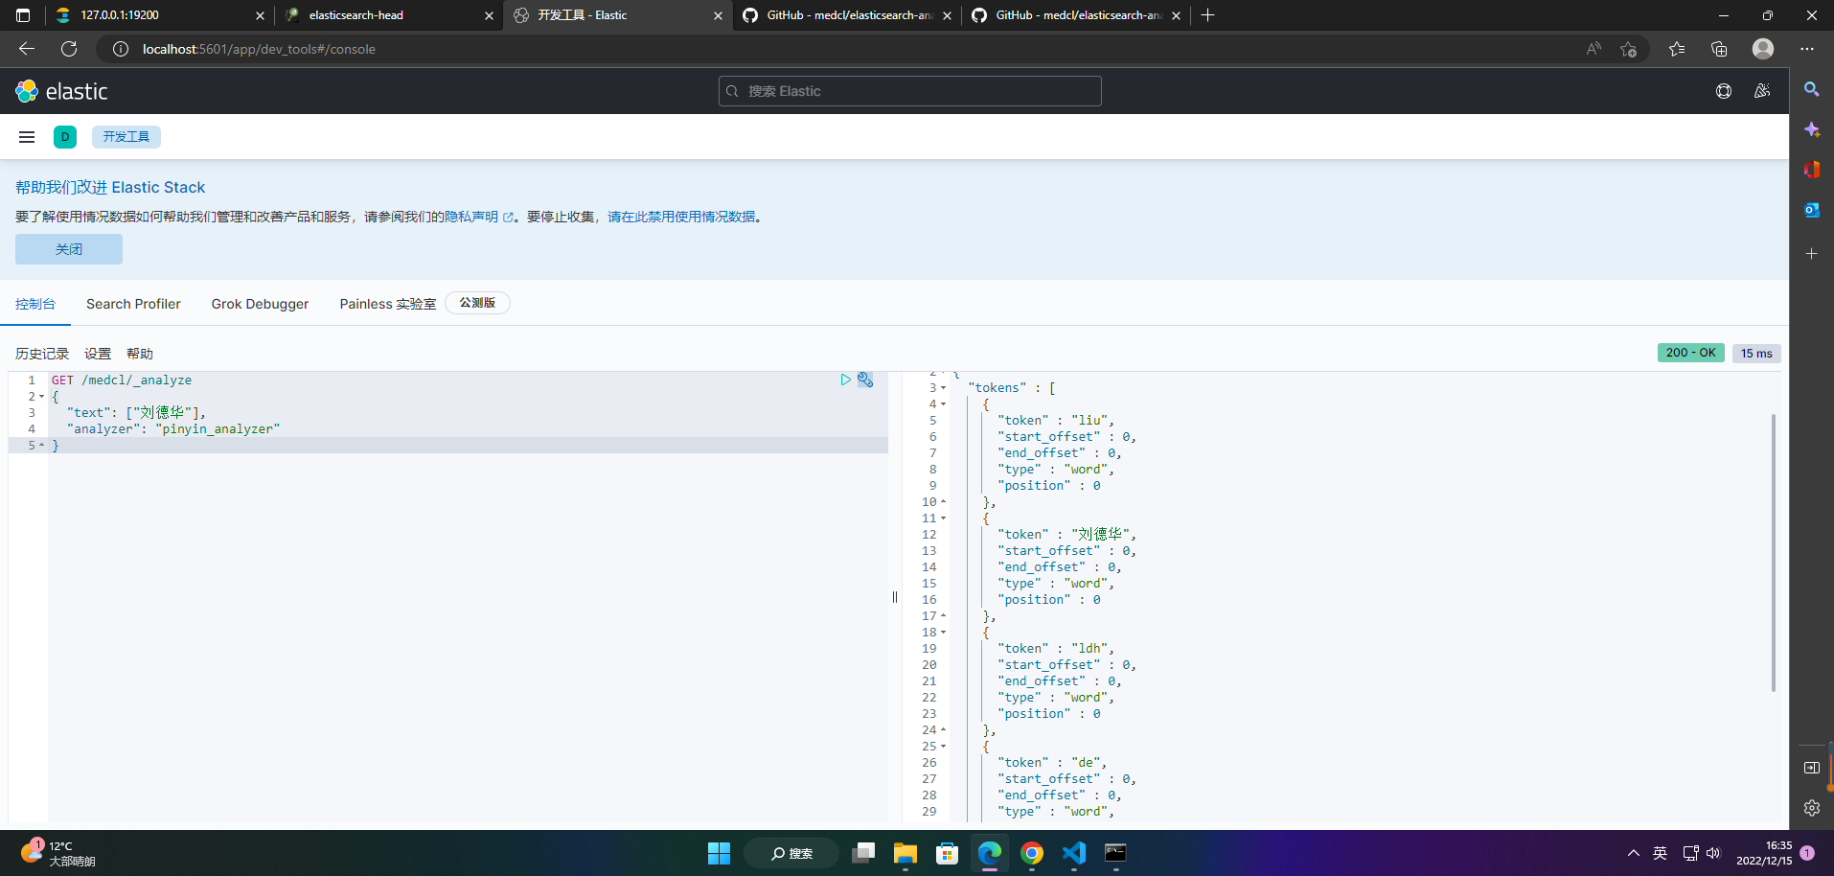Click the browser profile avatar
Viewport: 1834px width, 876px height.
point(1763,49)
